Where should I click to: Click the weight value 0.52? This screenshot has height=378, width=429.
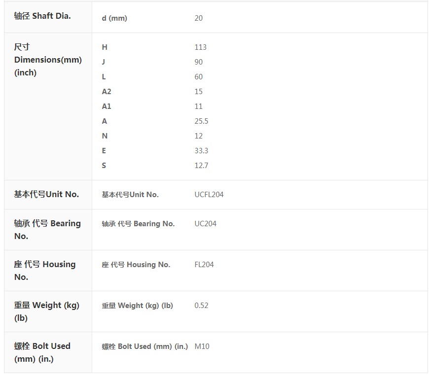click(x=201, y=306)
